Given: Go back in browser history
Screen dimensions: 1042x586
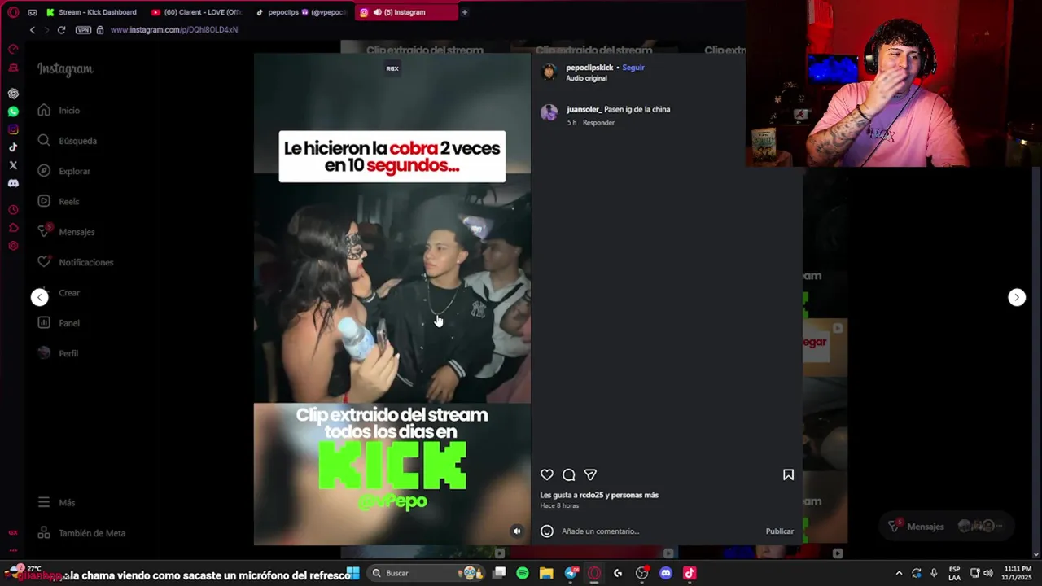Looking at the screenshot, I should click(x=32, y=30).
